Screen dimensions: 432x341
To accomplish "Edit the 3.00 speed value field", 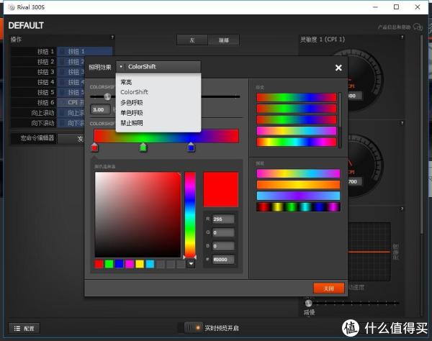I will [100, 109].
